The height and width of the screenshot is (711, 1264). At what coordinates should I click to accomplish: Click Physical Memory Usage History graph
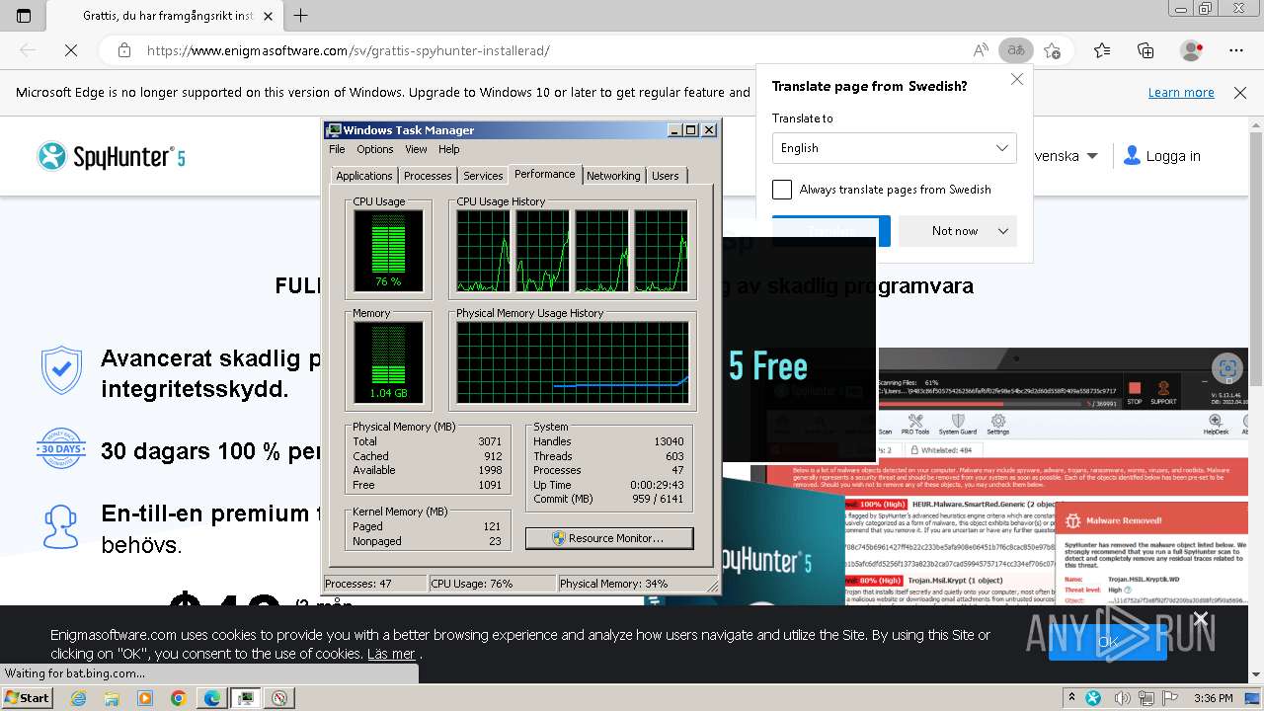tap(573, 362)
